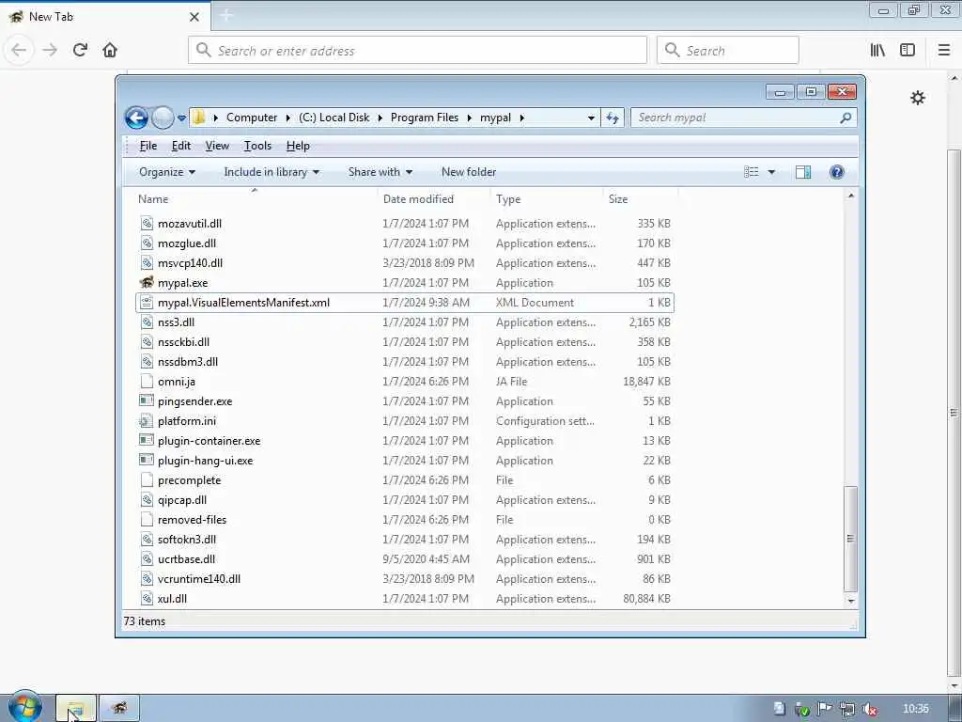962x722 pixels.
Task: Open the Edit menu
Action: pos(181,146)
